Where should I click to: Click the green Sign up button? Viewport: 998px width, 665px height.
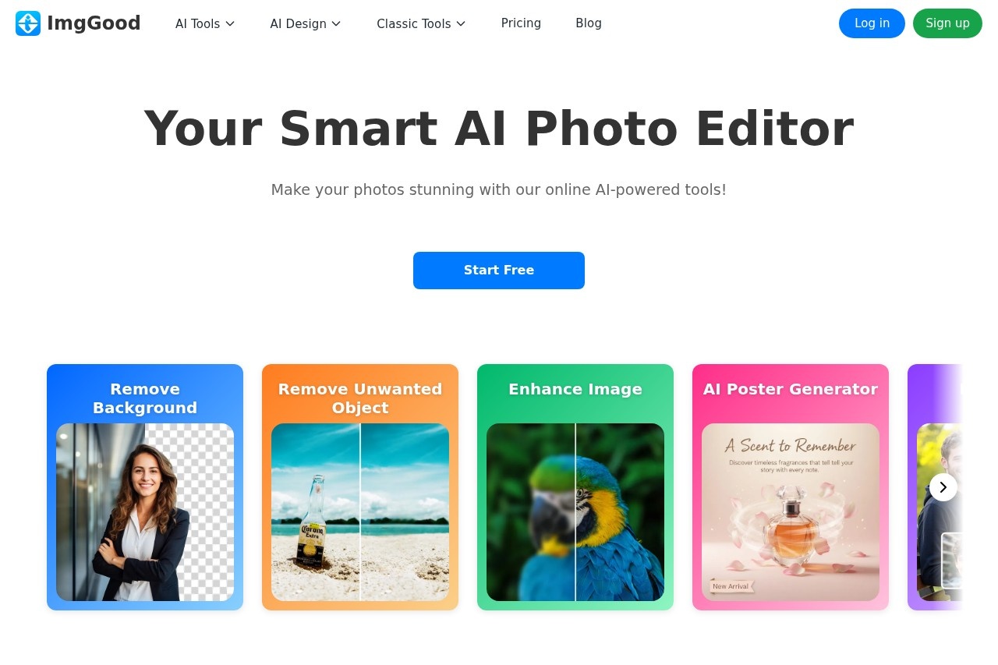(947, 23)
